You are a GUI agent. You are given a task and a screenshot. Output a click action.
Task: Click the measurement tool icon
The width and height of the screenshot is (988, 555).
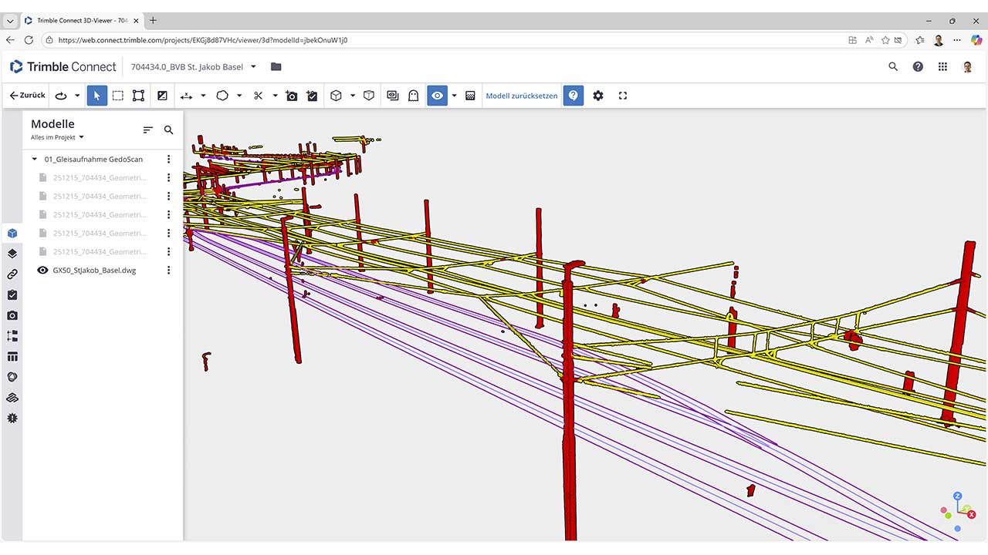186,96
